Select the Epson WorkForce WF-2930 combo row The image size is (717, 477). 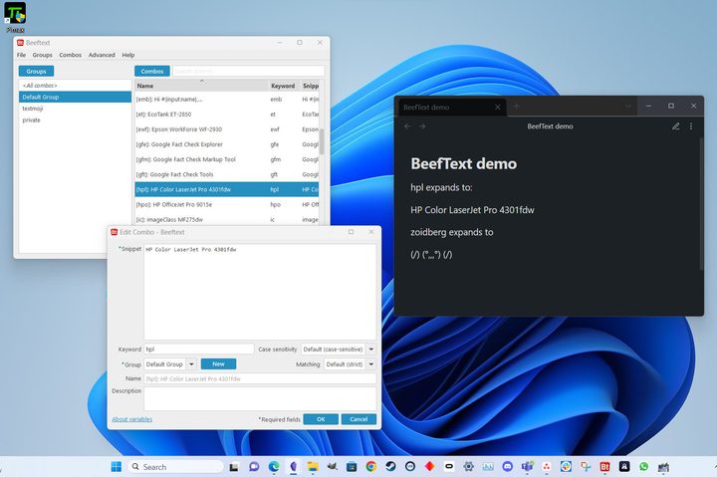(226, 129)
